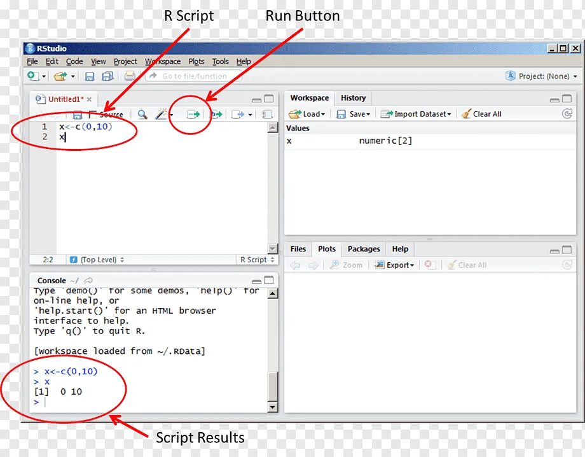
Task: Switch to the Workspace tab
Action: point(309,98)
